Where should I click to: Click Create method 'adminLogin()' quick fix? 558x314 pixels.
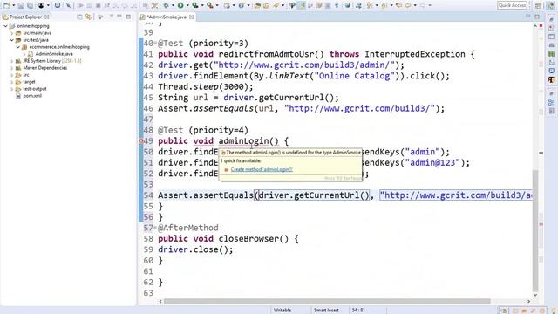(262, 169)
